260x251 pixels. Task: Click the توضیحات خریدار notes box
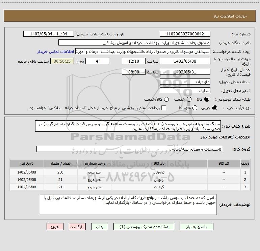click(128, 205)
